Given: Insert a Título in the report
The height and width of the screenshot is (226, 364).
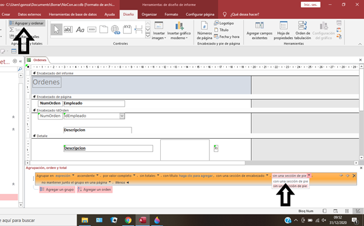Looking at the screenshot, I should point(221,30).
